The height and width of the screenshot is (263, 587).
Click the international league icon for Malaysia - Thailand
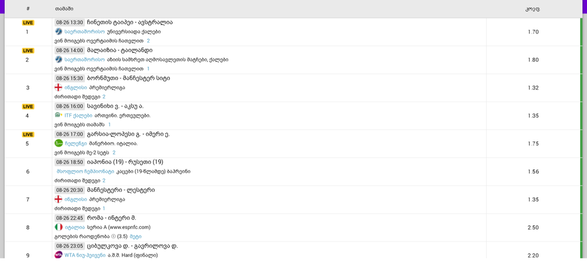point(58,60)
